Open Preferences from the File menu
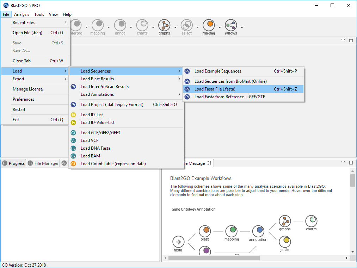The height and width of the screenshot is (268, 357). click(x=36, y=99)
